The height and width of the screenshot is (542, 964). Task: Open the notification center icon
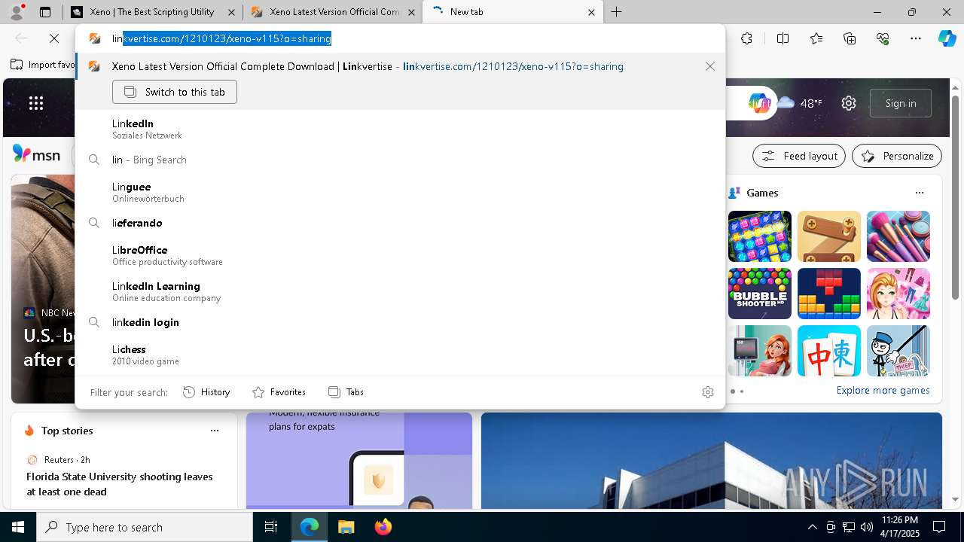[939, 527]
